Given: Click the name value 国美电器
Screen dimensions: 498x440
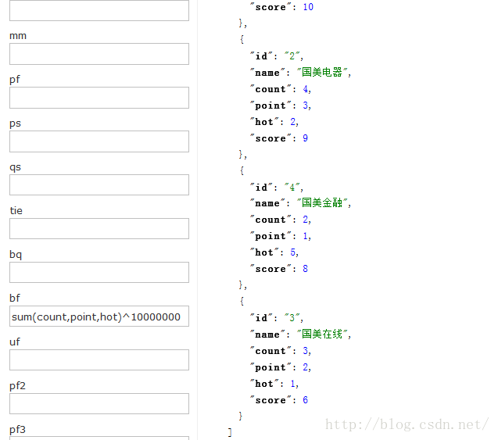Looking at the screenshot, I should click(322, 73).
